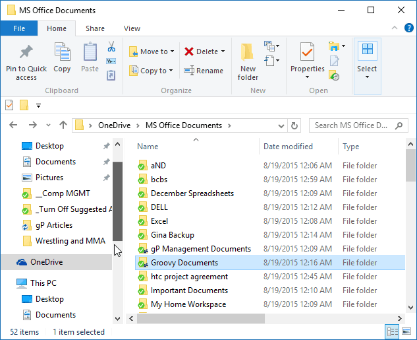Select This PC in the navigation pane
This screenshot has width=417, height=340.
click(x=43, y=283)
